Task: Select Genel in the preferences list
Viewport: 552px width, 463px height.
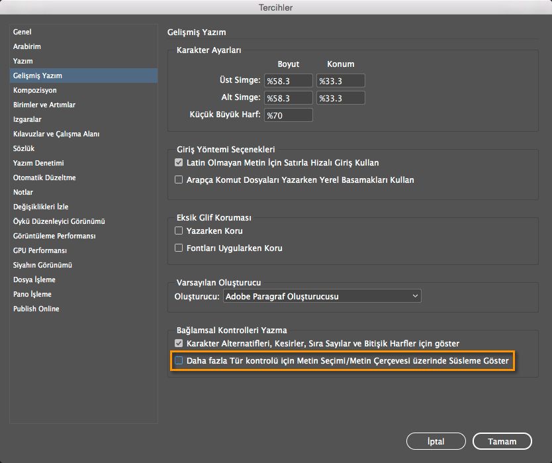Action: (23, 32)
